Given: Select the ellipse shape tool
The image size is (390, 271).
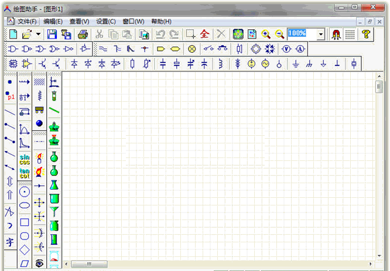Looking at the screenshot, I should (x=25, y=205).
